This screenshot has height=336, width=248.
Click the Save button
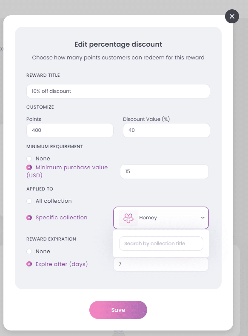coord(118,310)
